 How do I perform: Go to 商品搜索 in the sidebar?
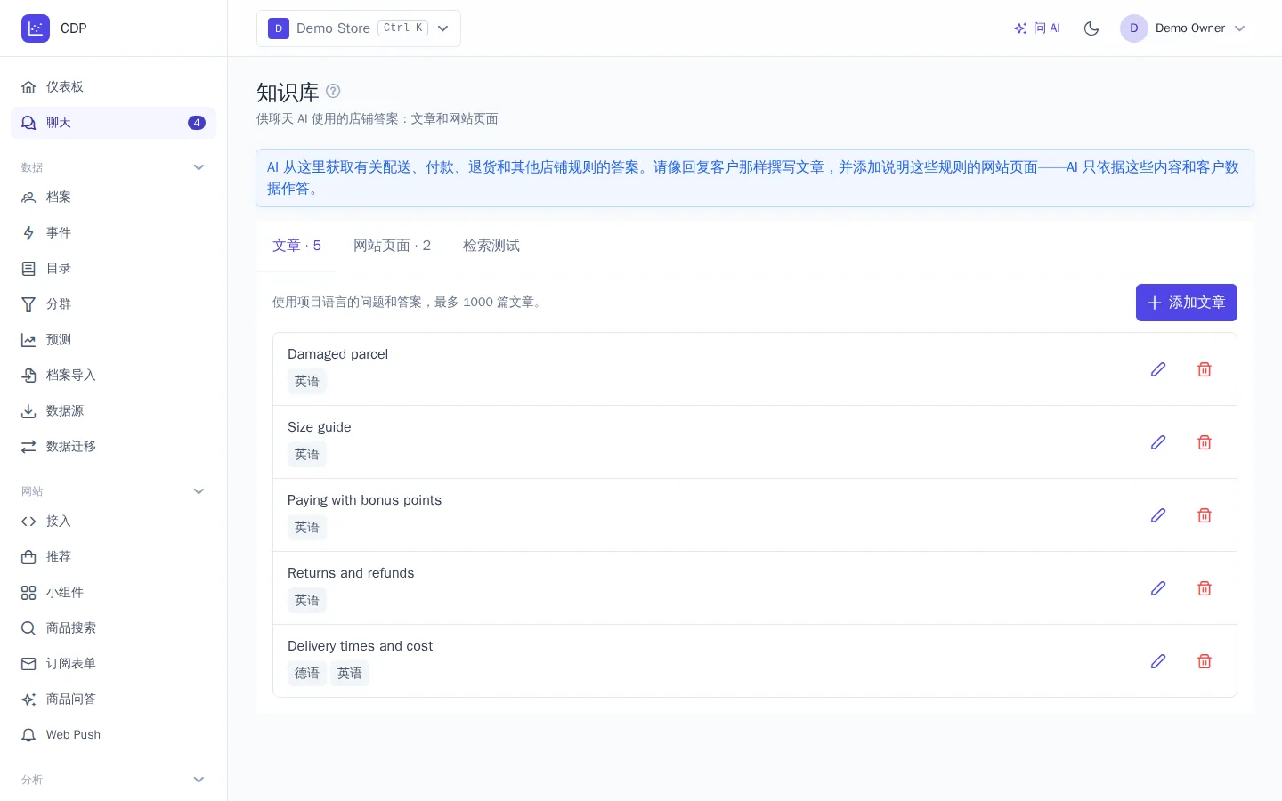113,628
